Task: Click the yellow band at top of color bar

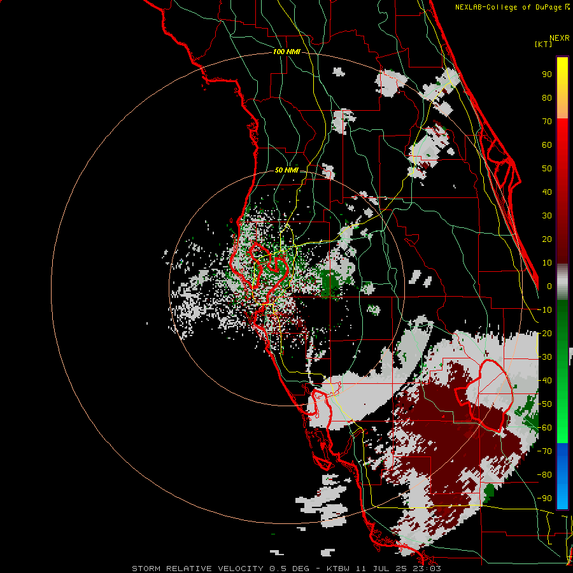Action: click(x=562, y=88)
